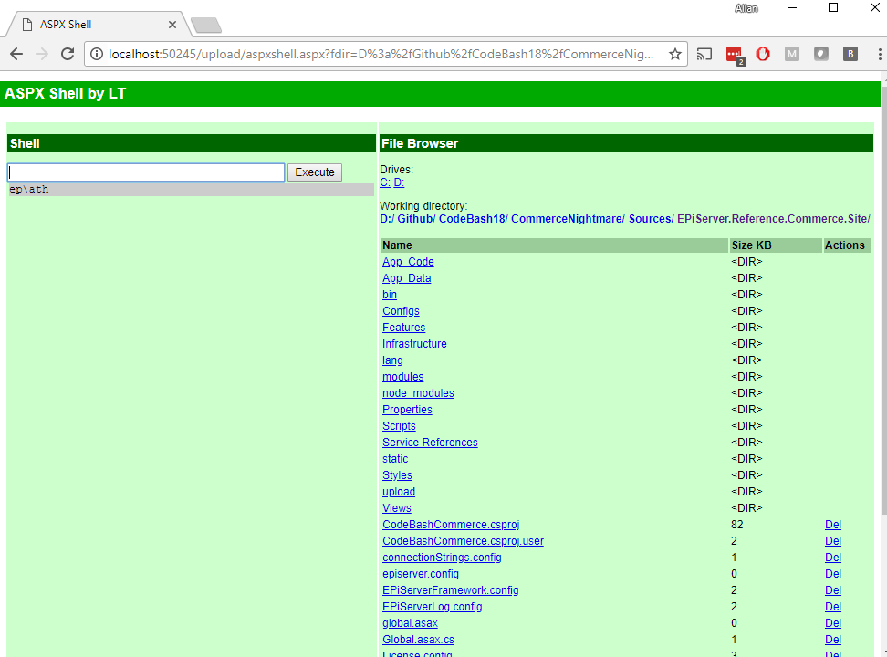Click the Cast icon in the toolbar
Screen dimensions: 887x657
[x=704, y=54]
